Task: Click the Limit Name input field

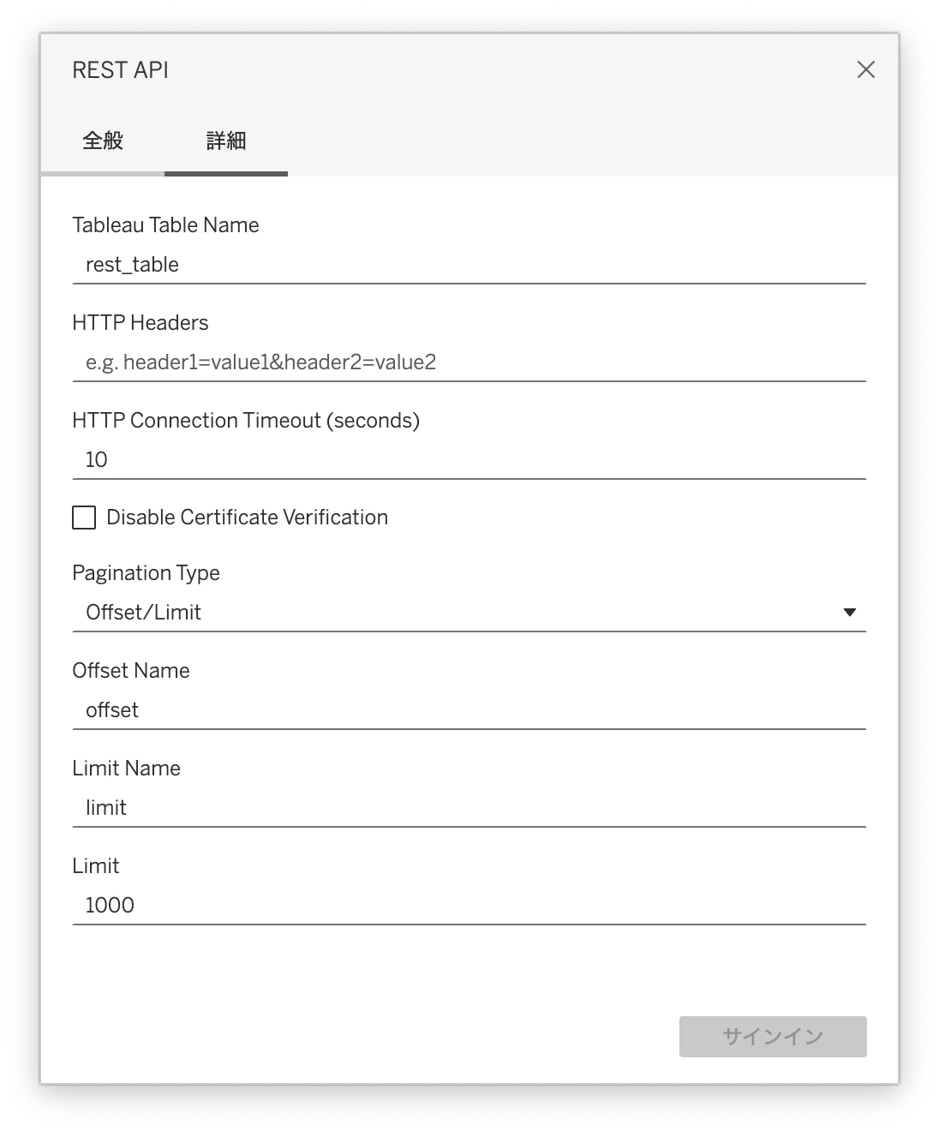Action: tap(469, 808)
